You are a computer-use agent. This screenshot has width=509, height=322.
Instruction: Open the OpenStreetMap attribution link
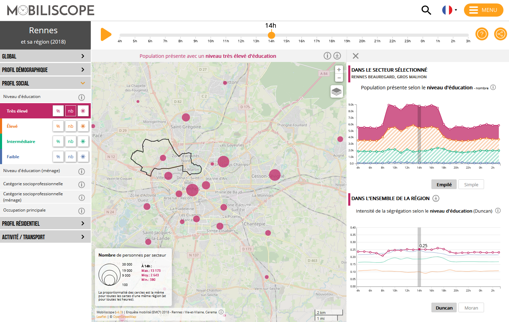(124, 317)
